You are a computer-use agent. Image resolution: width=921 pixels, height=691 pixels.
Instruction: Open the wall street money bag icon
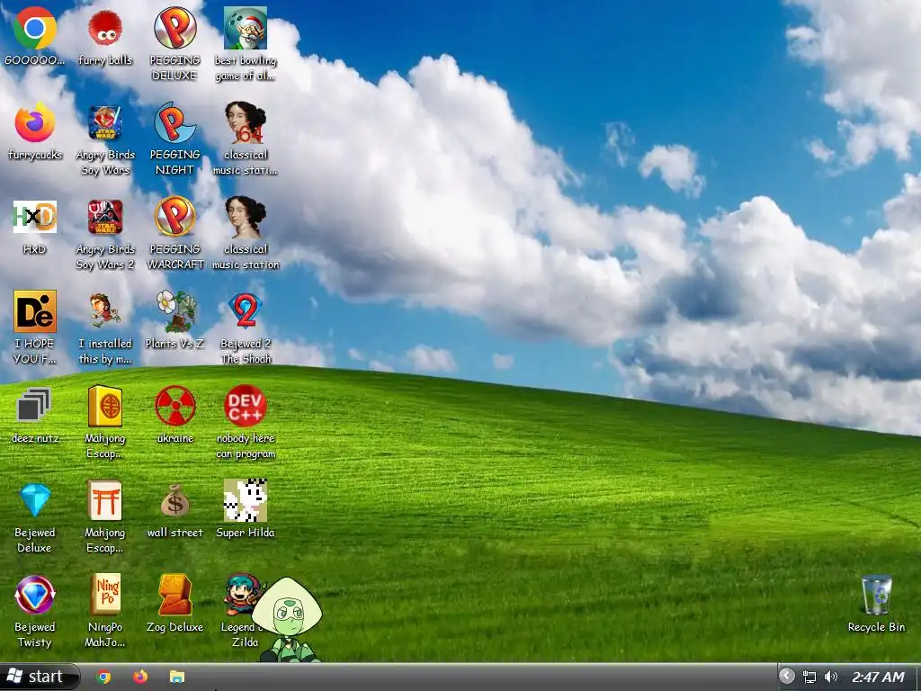175,500
